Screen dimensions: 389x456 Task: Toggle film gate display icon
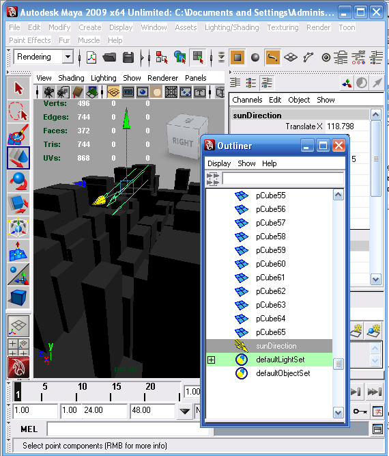click(x=128, y=93)
